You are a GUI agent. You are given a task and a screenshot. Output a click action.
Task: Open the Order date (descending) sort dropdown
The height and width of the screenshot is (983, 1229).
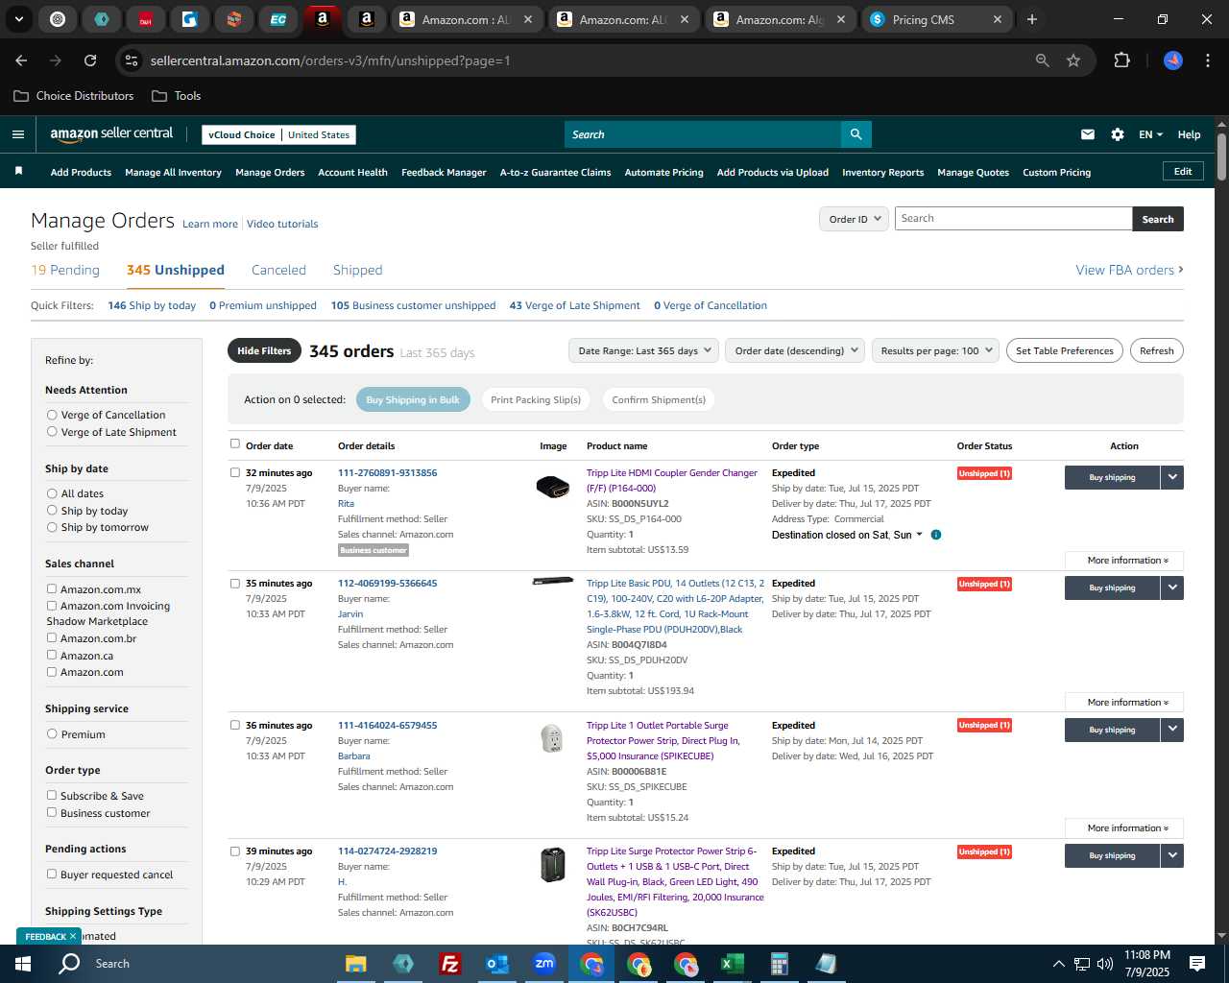click(x=795, y=350)
